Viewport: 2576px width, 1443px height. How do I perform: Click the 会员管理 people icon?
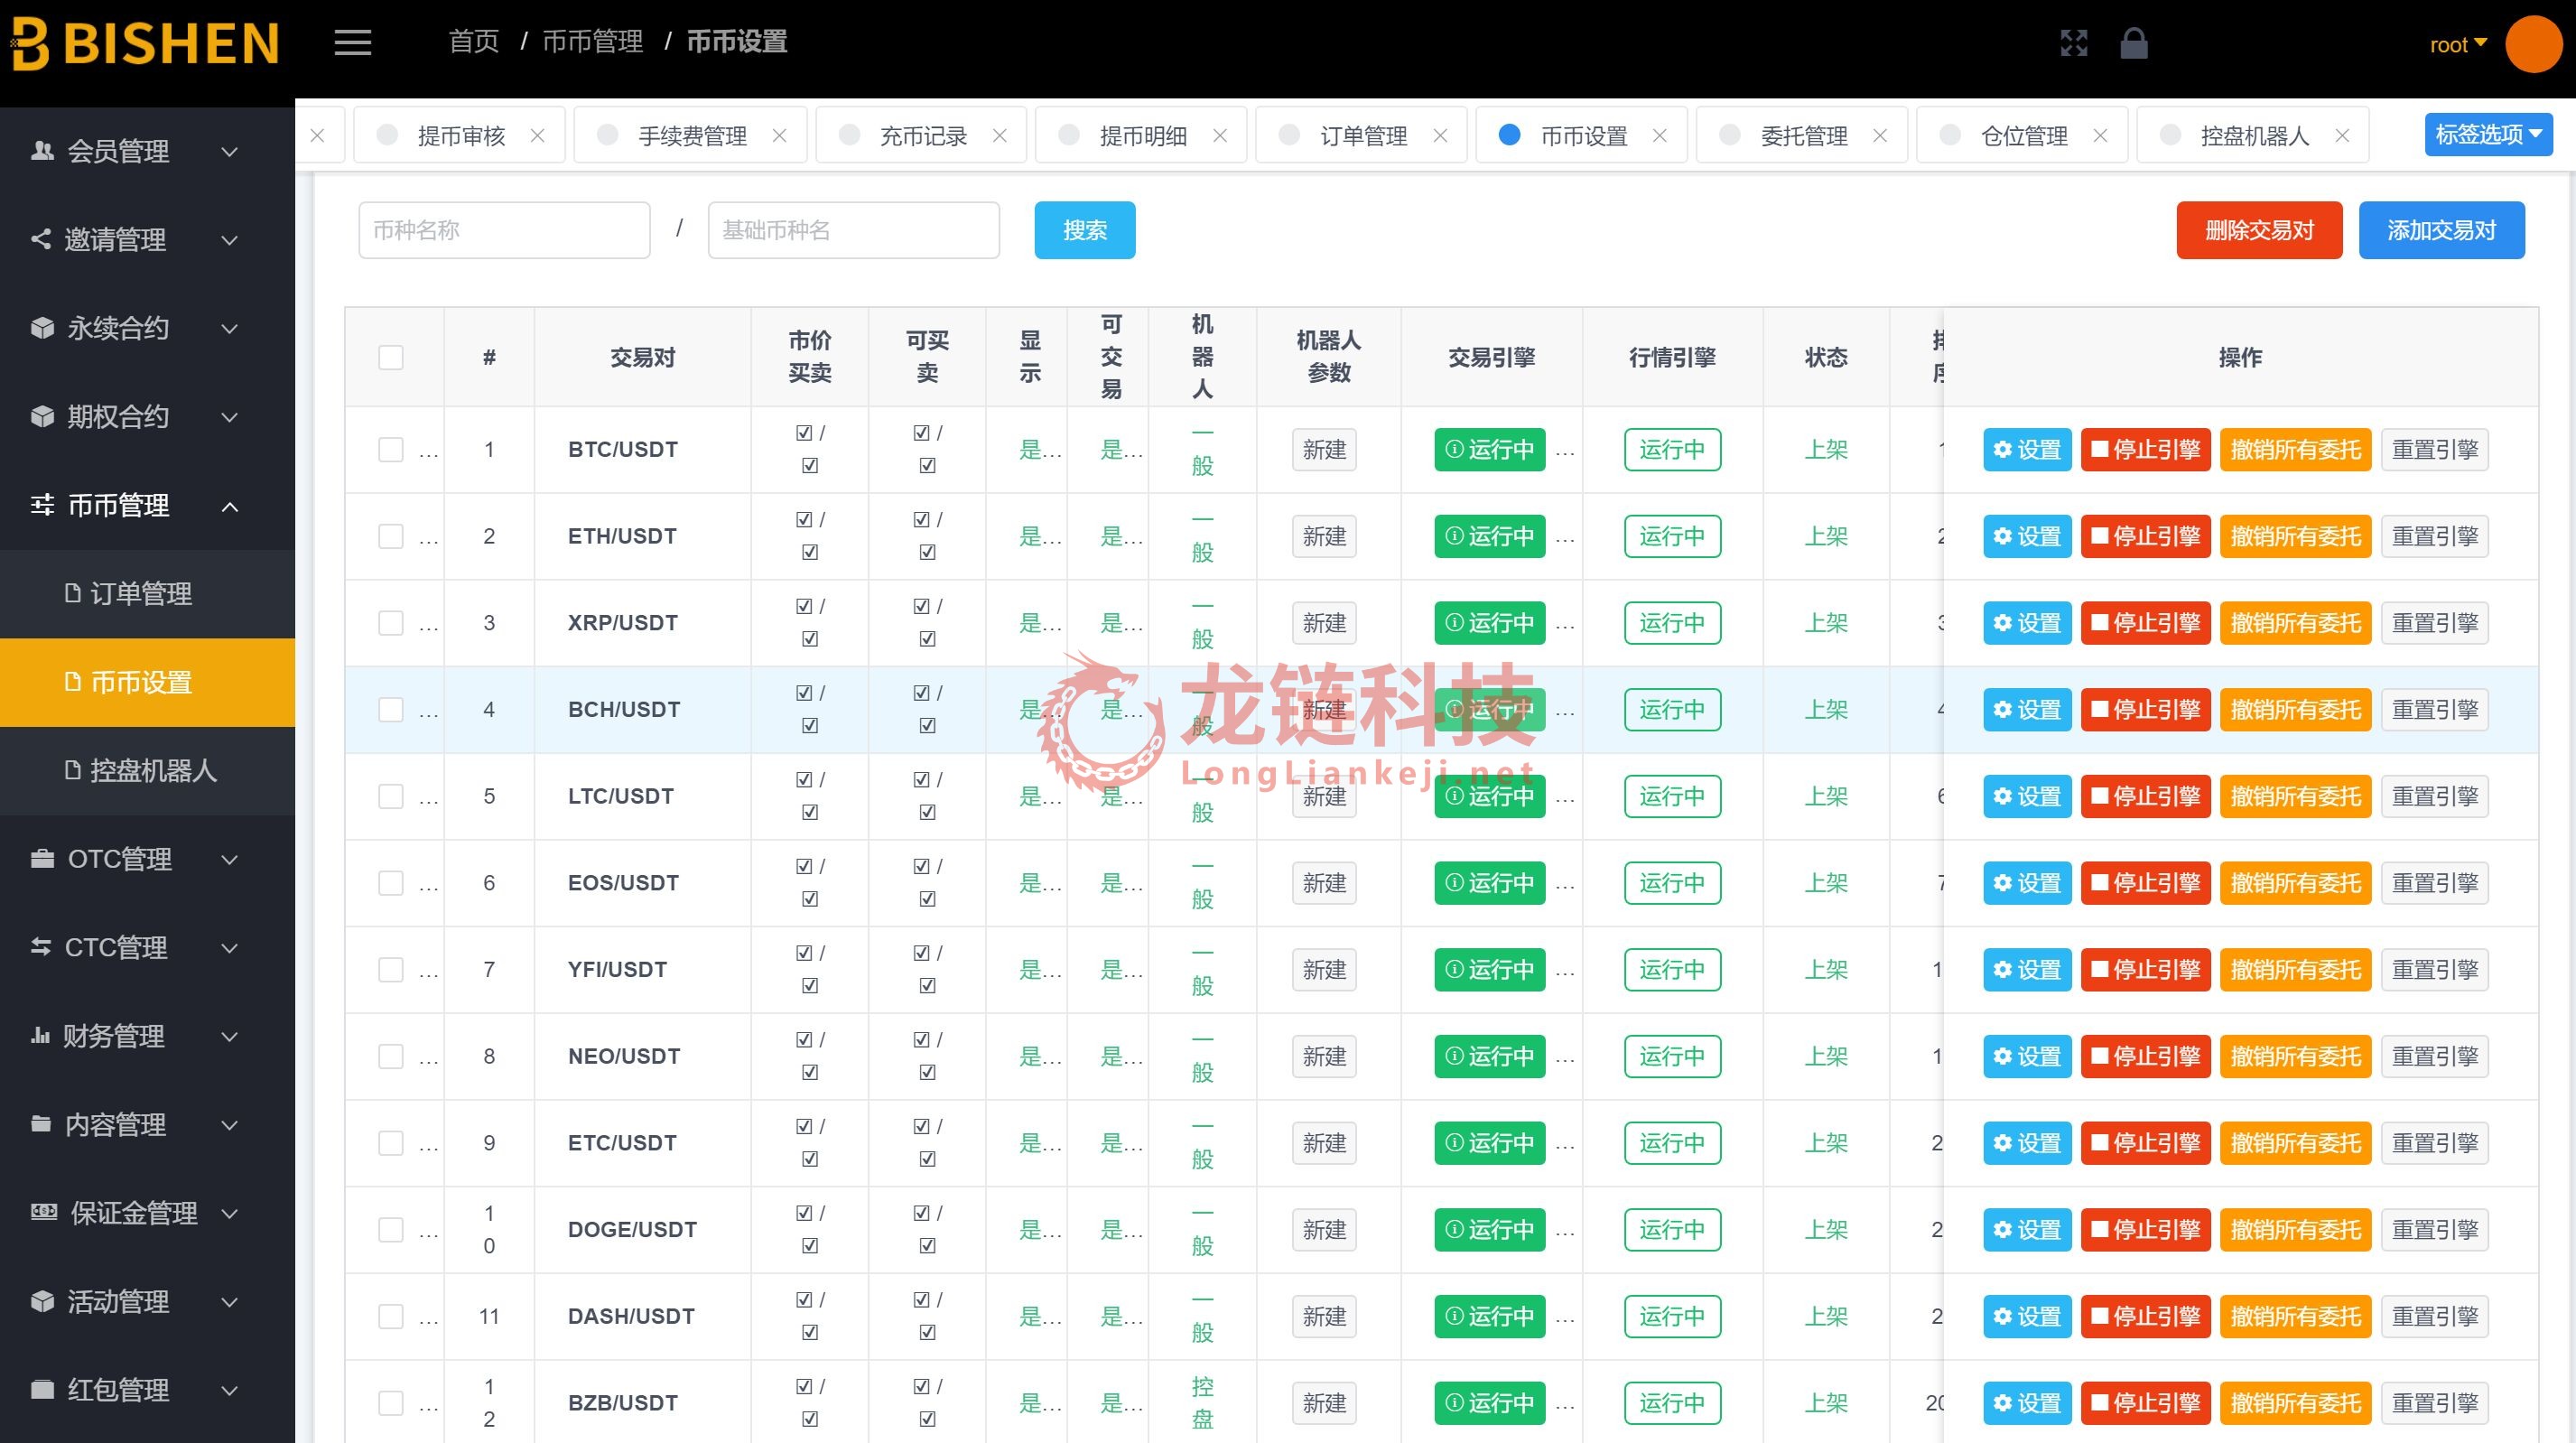(x=42, y=151)
